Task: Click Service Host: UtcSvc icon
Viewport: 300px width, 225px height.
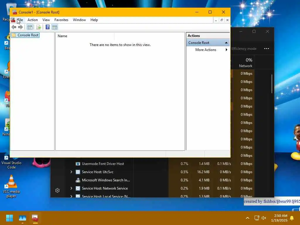Action: (78, 172)
